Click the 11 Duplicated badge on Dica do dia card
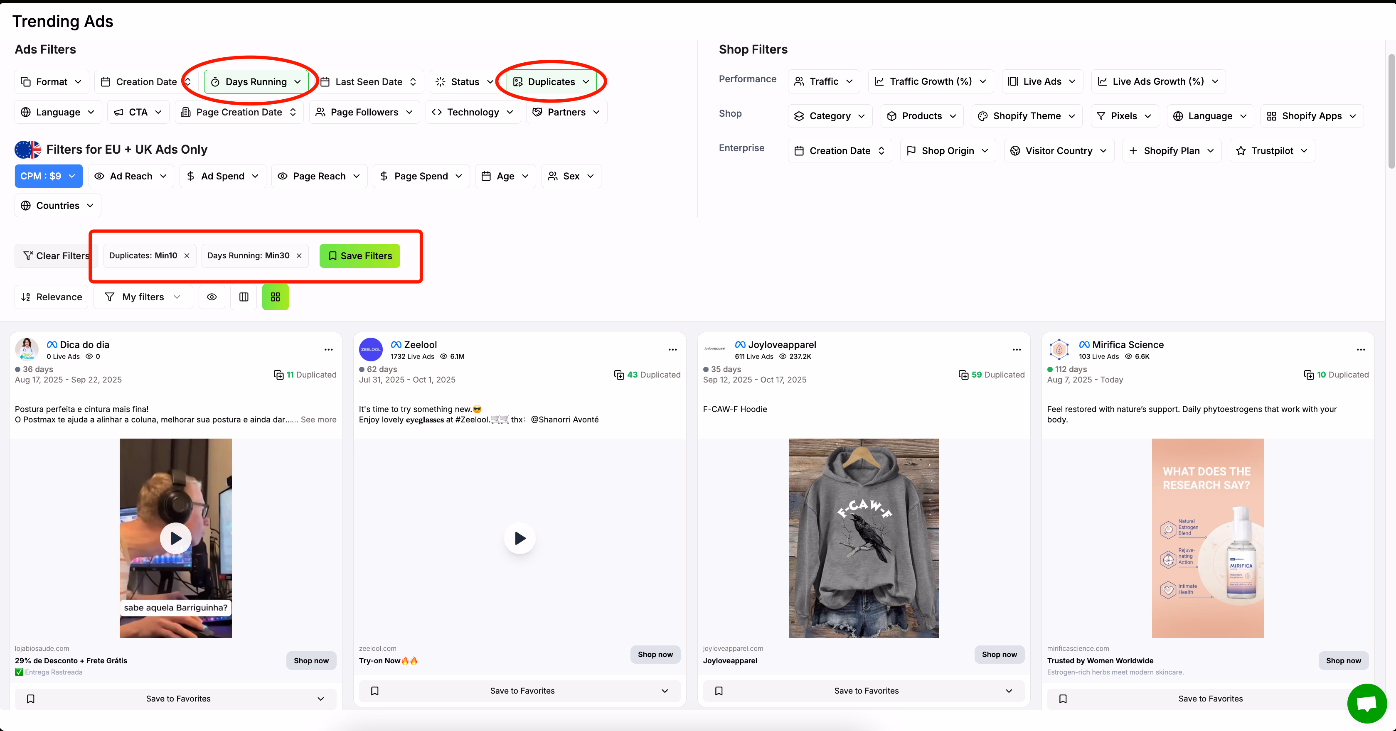Viewport: 1396px width, 731px height. pos(305,374)
